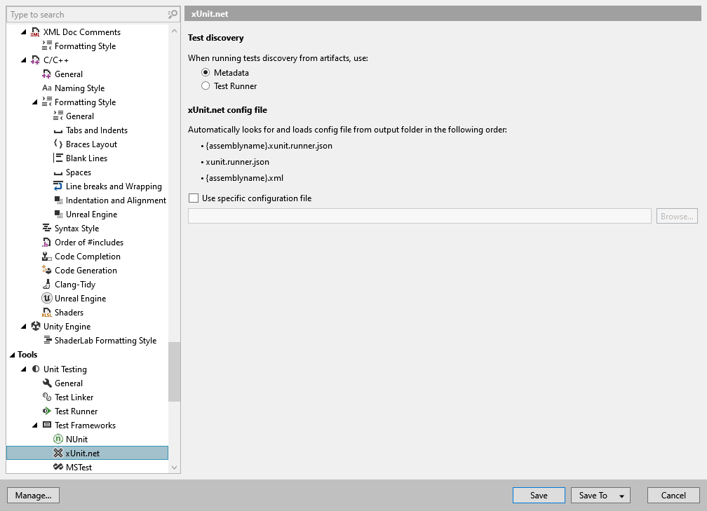Select General under C/C++ Formatting Style

tap(80, 116)
